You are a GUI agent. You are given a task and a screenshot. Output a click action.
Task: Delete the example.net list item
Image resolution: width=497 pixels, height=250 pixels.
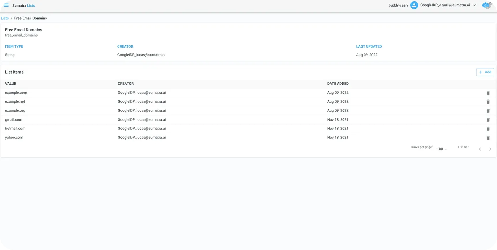click(488, 102)
